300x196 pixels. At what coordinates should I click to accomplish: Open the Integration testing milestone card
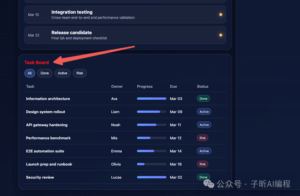pos(125,15)
